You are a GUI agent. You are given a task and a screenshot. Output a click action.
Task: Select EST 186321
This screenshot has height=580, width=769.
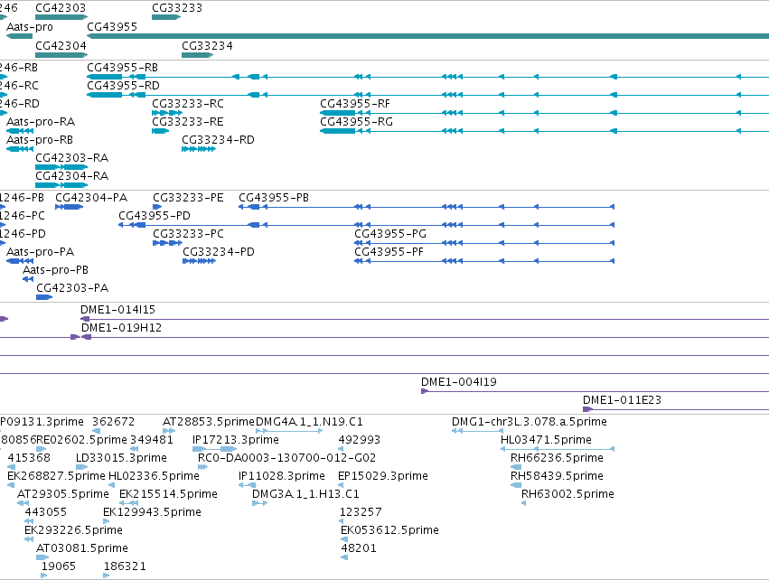(125, 566)
